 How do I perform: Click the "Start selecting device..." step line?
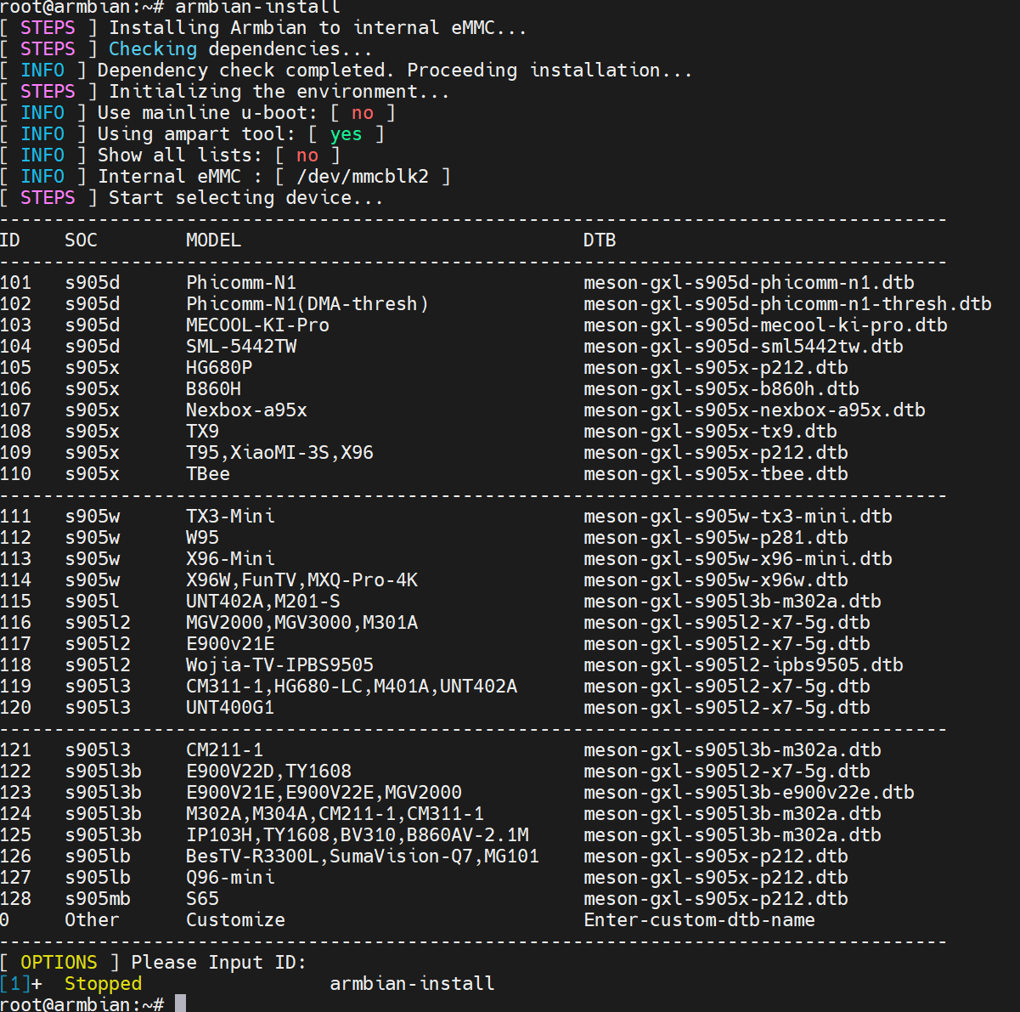pos(245,198)
